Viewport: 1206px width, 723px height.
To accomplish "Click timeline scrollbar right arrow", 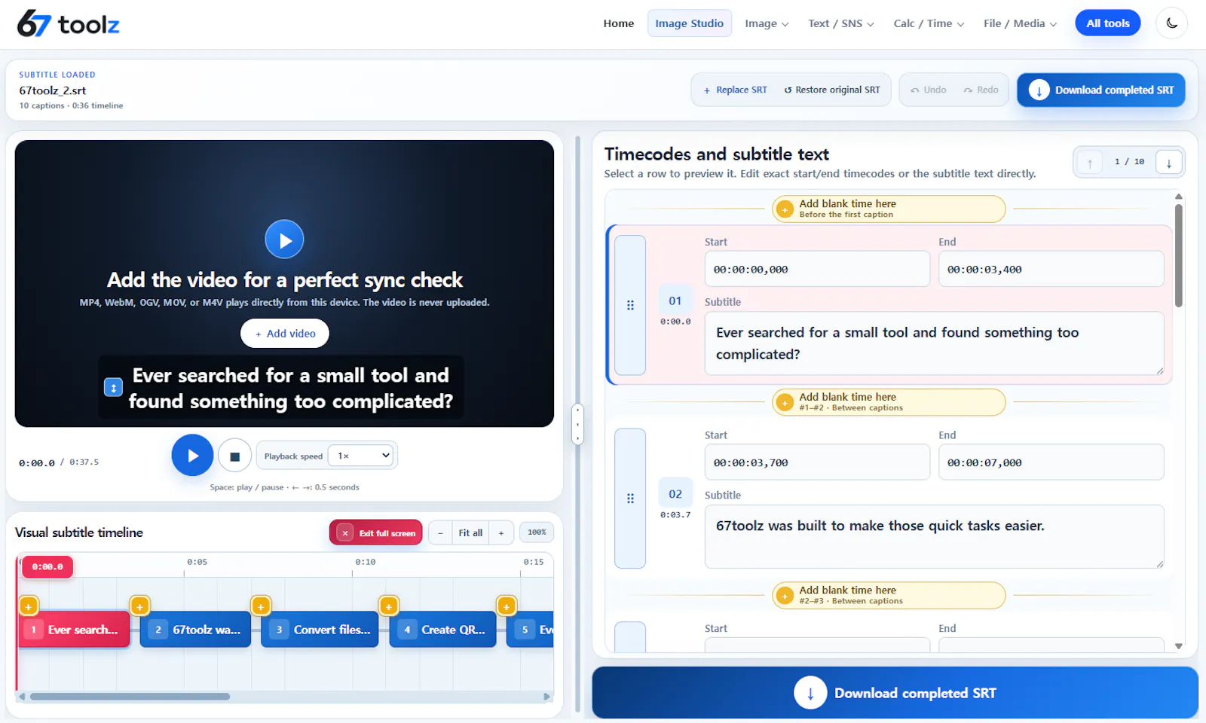I will coord(547,697).
